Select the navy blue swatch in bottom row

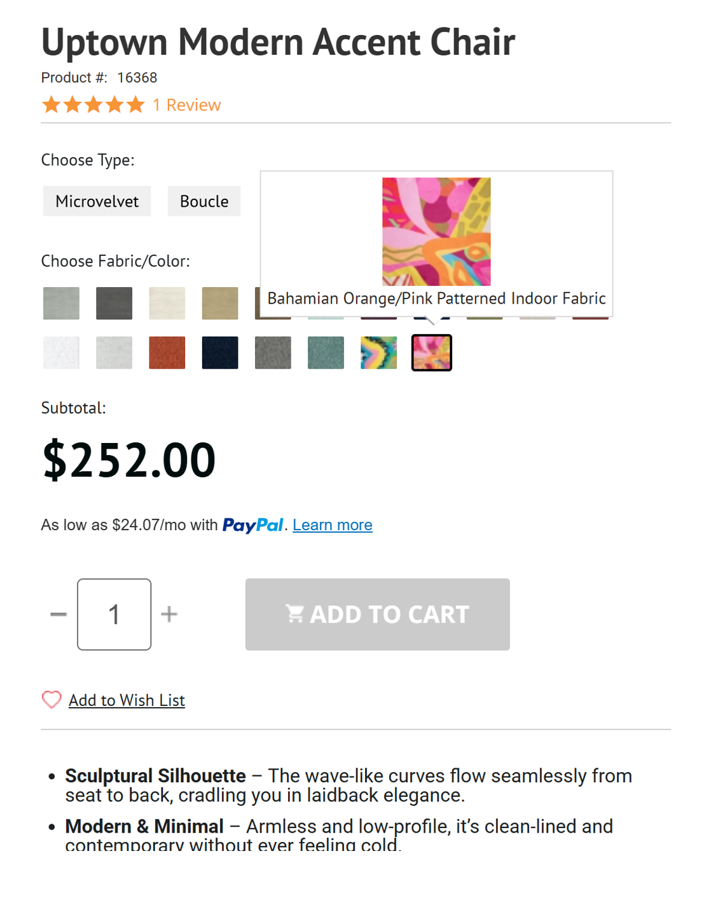219,353
